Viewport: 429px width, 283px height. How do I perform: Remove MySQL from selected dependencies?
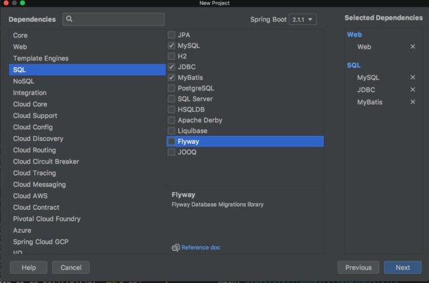[x=412, y=77]
